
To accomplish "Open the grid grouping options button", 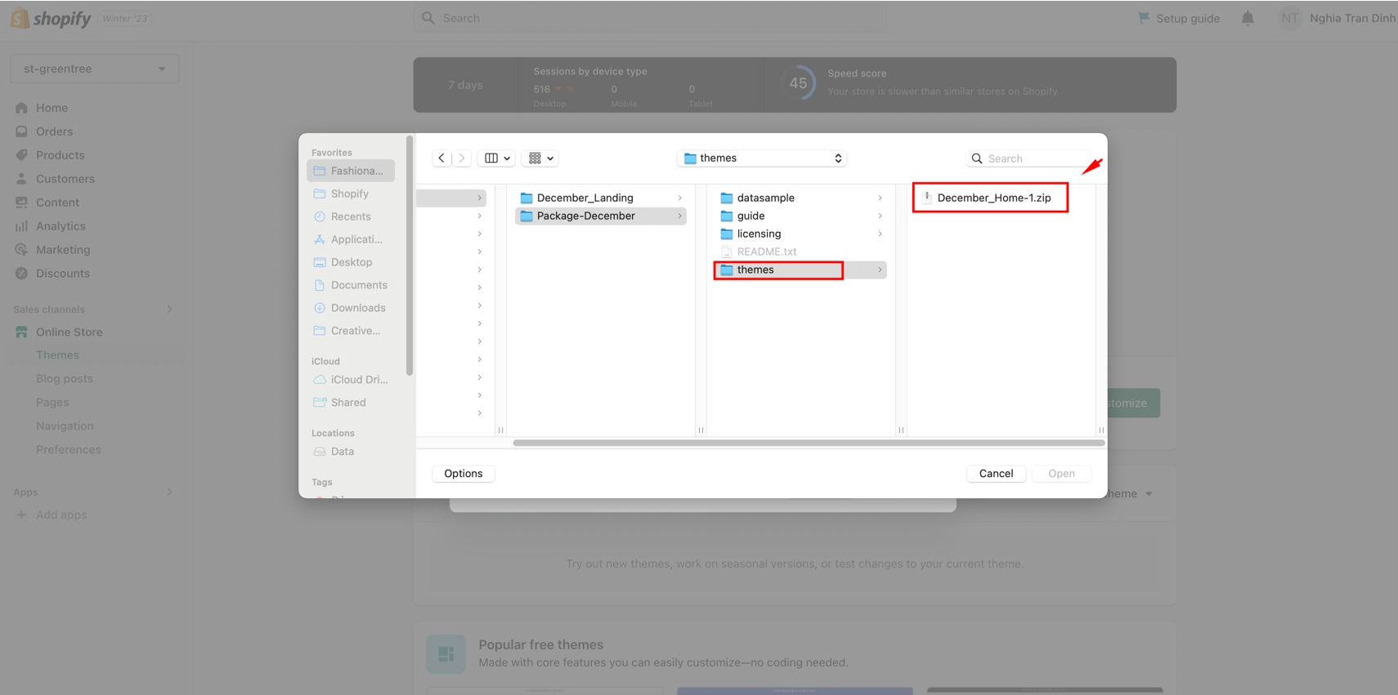I will coord(540,158).
